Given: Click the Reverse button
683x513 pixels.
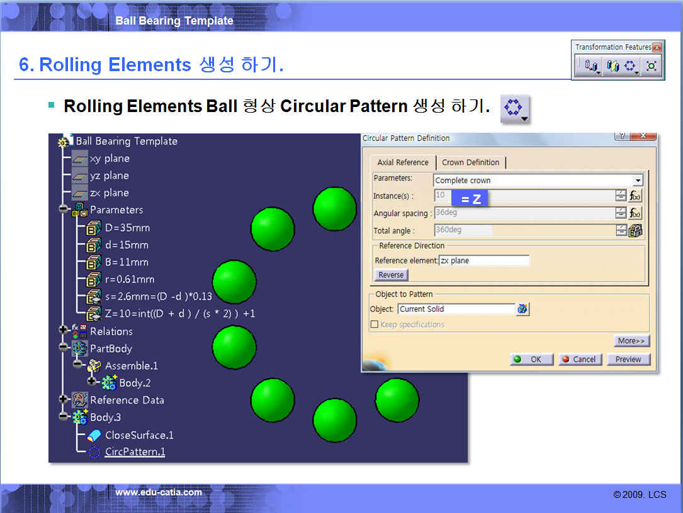Looking at the screenshot, I should point(391,275).
